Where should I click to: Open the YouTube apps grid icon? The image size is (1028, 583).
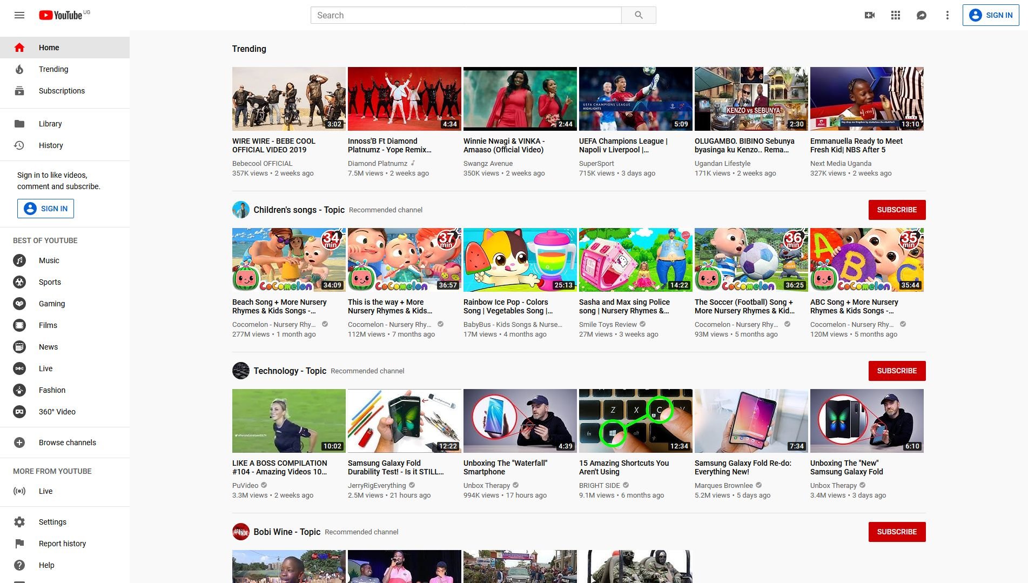(896, 15)
